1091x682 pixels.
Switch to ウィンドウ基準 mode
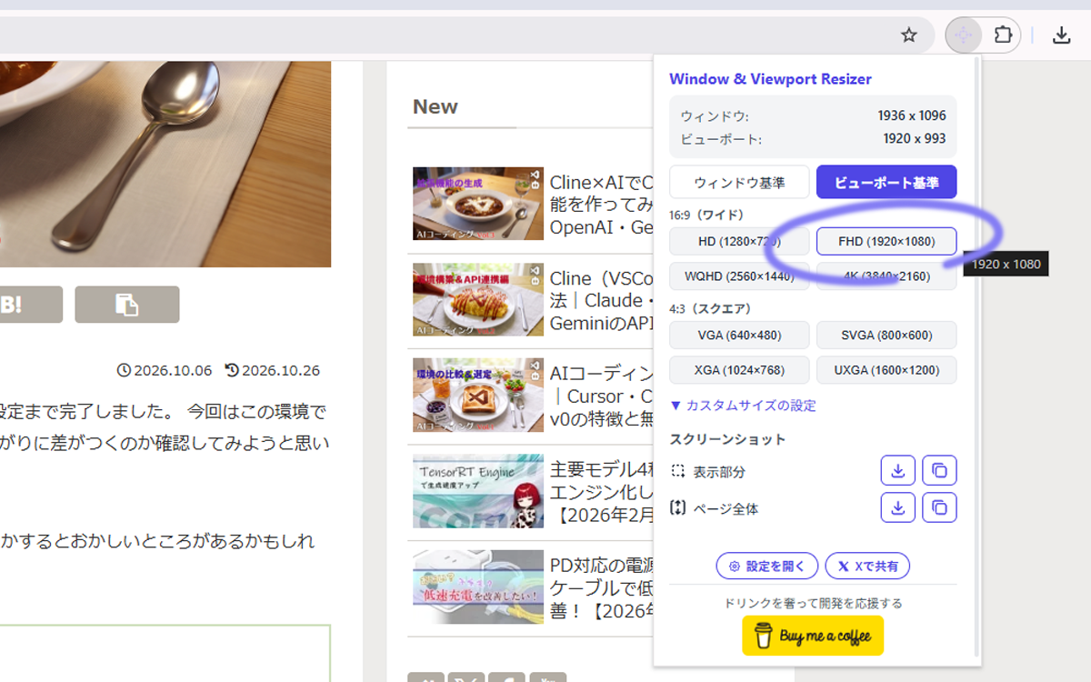[739, 182]
